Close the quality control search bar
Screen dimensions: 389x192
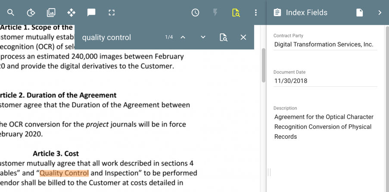pyautogui.click(x=243, y=37)
